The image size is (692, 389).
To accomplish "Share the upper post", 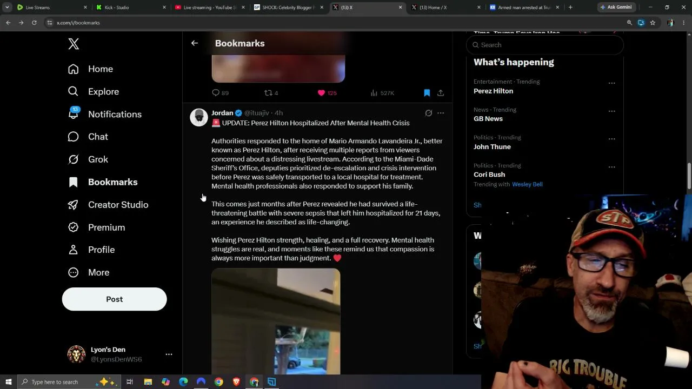I will click(x=441, y=93).
